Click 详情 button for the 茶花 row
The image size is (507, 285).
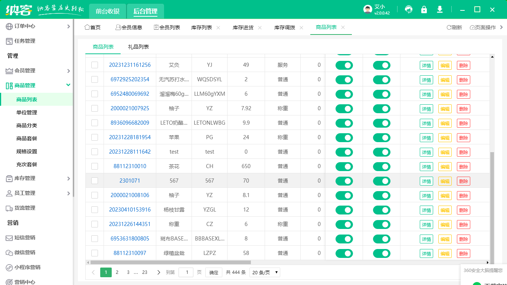pos(426,166)
